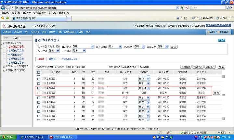Click the IE toolbar overflow chevron
The width and height of the screenshot is (234, 140).
coord(232,17)
